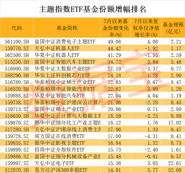Image resolution: width=185 pixels, height=173 pixels.
Task: Select fund size value 22.61
Action: pyautogui.click(x=175, y=163)
